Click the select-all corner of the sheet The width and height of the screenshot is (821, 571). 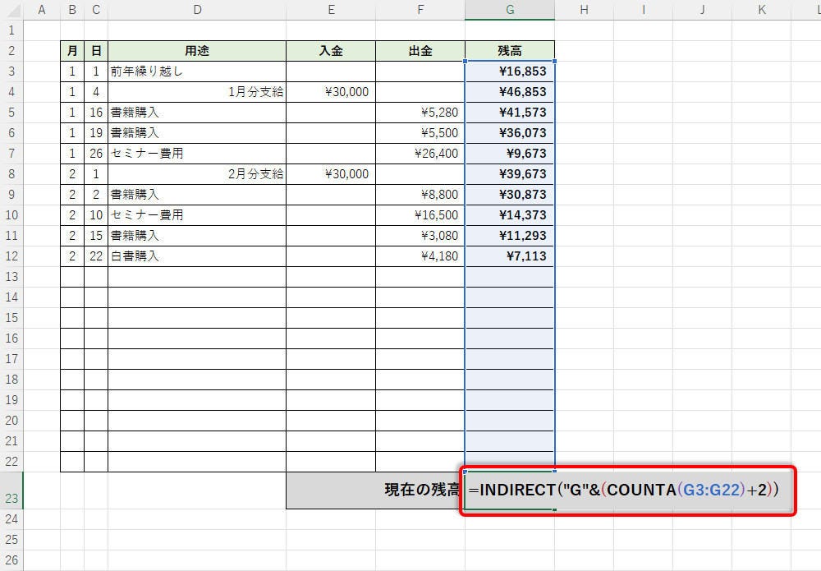pos(11,10)
